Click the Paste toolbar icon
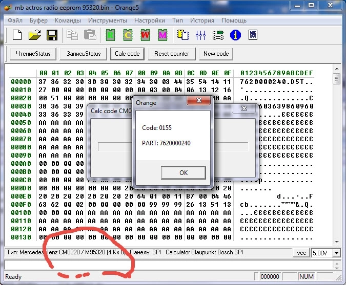Screen dimensions: 346x285 click(90, 35)
